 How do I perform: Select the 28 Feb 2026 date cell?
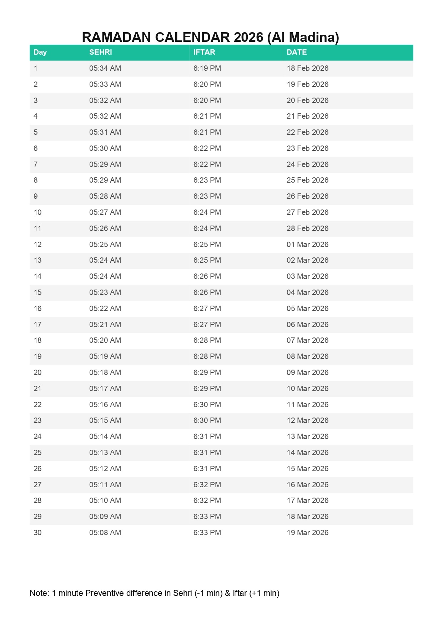[x=307, y=228]
